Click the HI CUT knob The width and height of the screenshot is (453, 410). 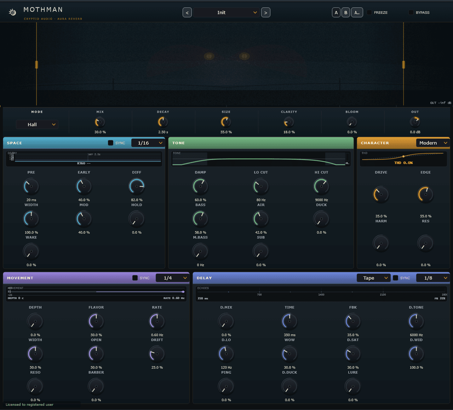point(321,187)
